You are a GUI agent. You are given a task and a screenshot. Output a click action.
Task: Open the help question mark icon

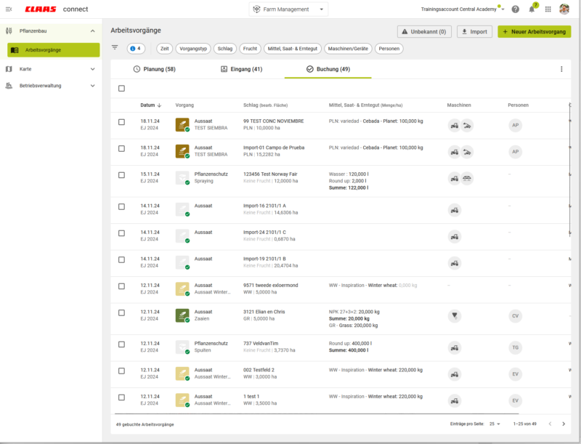pos(515,9)
